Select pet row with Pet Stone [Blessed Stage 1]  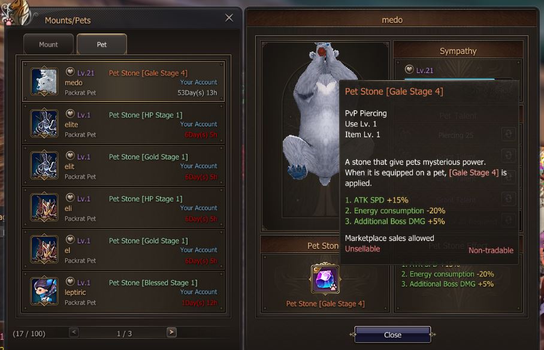[123, 292]
